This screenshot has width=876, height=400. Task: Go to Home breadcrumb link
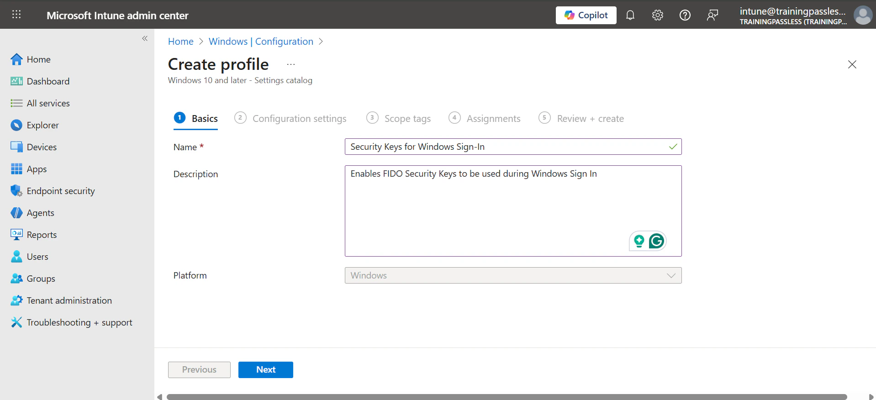point(180,42)
